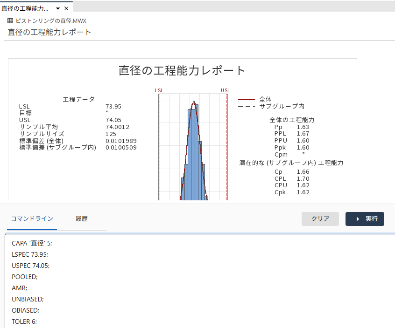Click the 直径の工程能力レポート report title

pos(49,33)
